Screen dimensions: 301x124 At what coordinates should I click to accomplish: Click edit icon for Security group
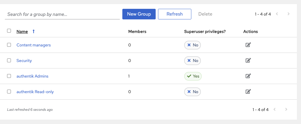[248, 61]
